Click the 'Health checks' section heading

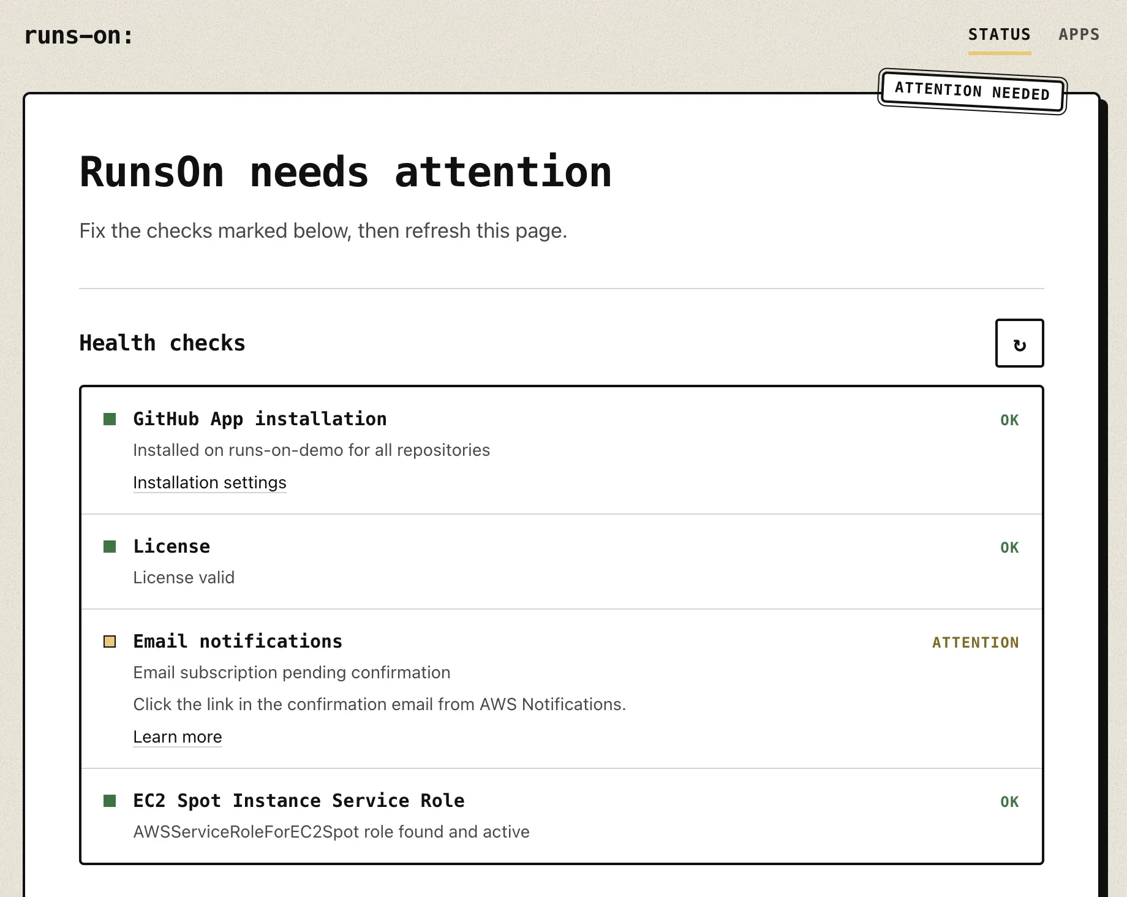tap(162, 343)
